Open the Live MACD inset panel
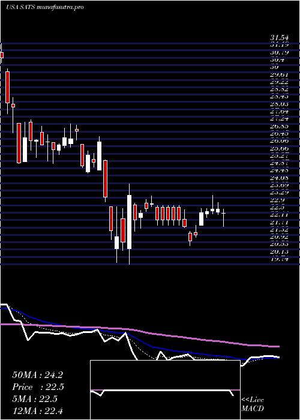Screen dimensions: 300x420 165,390
